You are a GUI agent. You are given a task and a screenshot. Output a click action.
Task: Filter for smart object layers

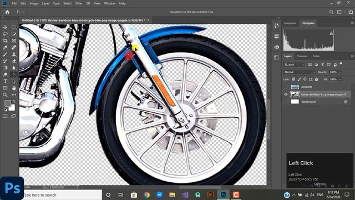pyautogui.click(x=335, y=65)
